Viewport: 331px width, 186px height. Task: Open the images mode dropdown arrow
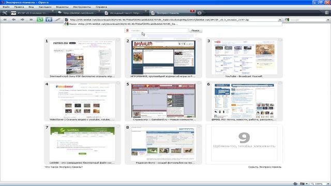click(307, 184)
